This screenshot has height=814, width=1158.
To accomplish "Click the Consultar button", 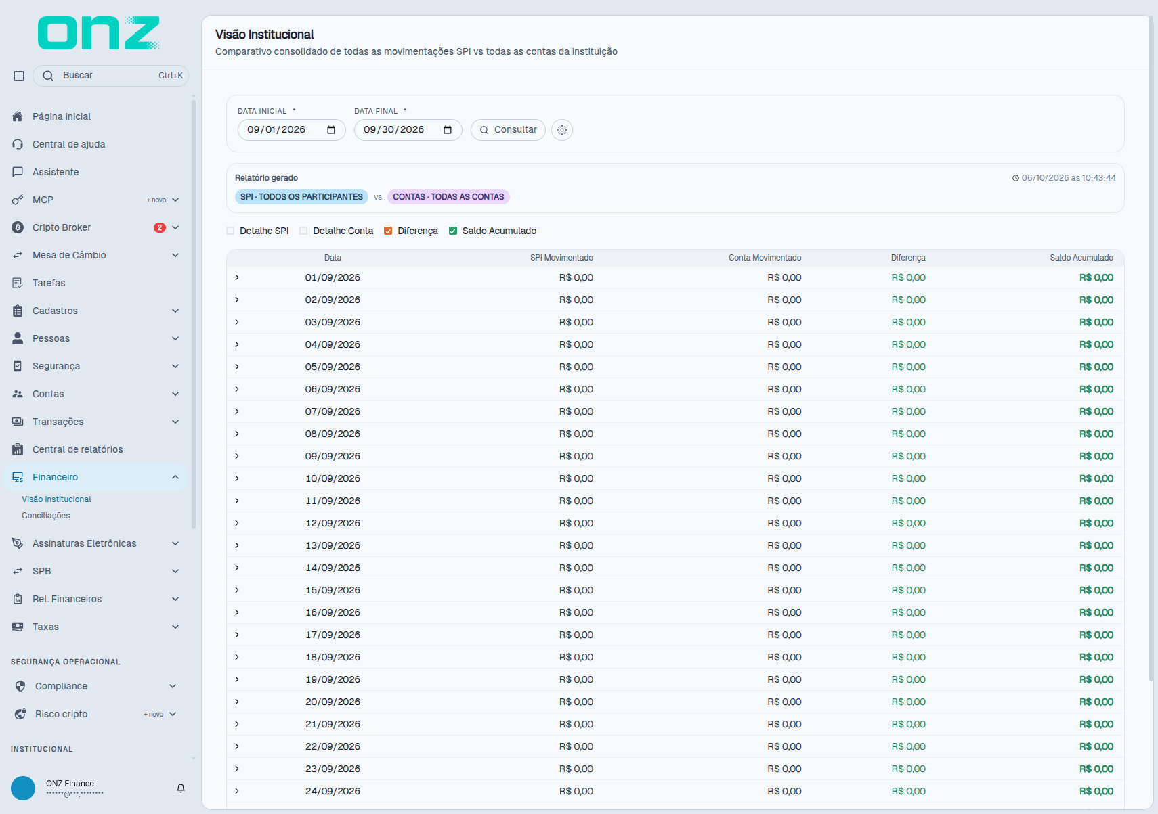I will [x=508, y=130].
